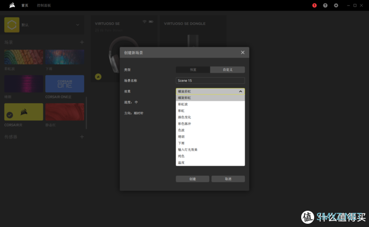Choose 色波 from the effect list
The height and width of the screenshot is (227, 369).
coord(210,130)
